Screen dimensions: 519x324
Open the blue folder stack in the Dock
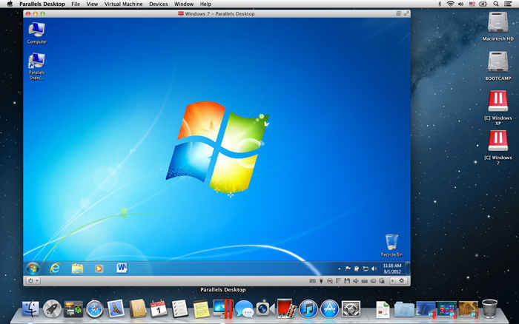[x=404, y=310]
